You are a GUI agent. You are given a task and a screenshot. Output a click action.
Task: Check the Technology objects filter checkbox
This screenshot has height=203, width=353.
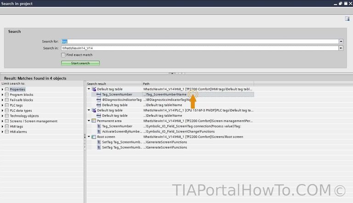coord(7,116)
